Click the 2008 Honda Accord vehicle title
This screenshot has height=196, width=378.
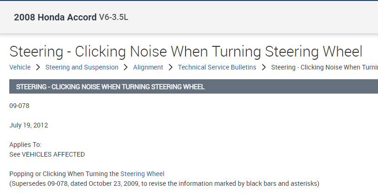coord(55,18)
